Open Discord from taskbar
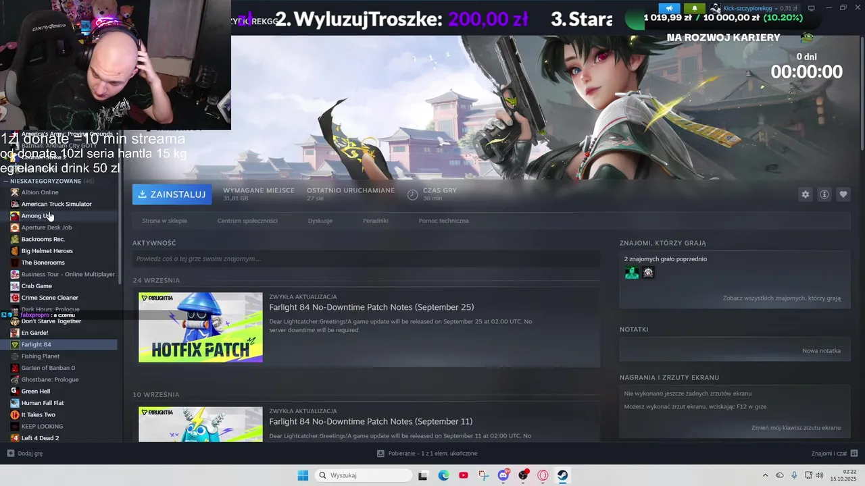The image size is (865, 486). (x=503, y=475)
